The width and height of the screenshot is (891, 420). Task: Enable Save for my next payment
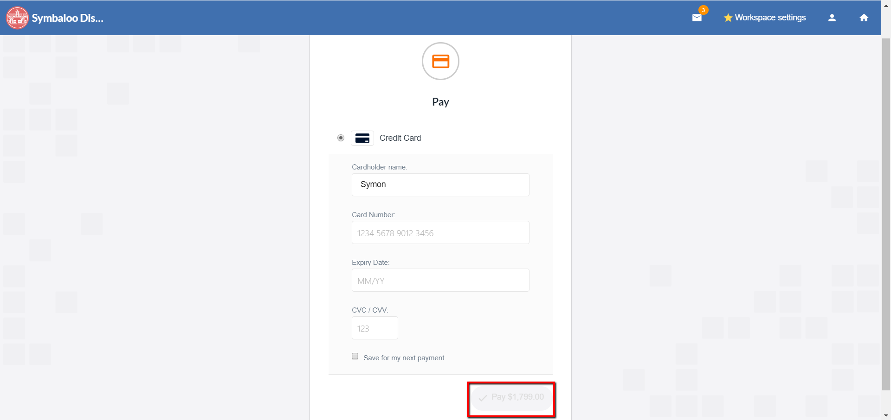click(355, 356)
